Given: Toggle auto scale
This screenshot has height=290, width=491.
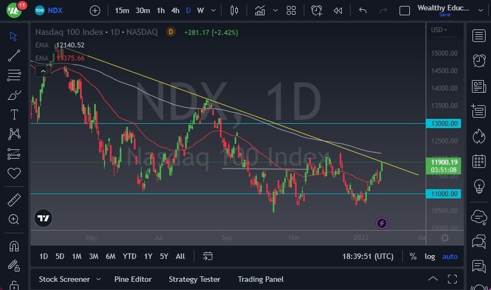Looking at the screenshot, I should pyautogui.click(x=450, y=256).
